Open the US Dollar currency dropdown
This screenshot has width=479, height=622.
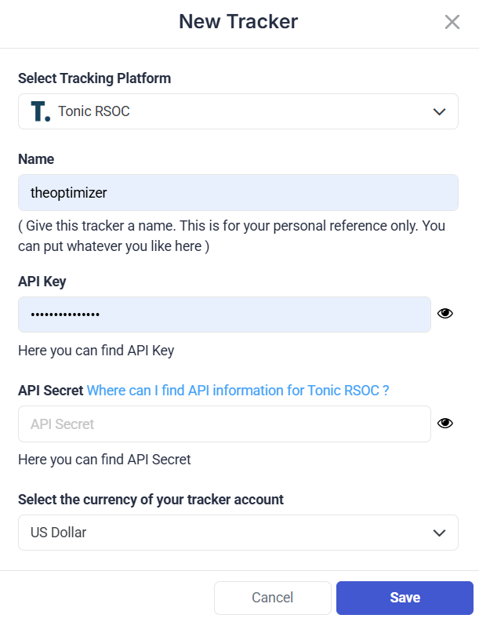(238, 533)
